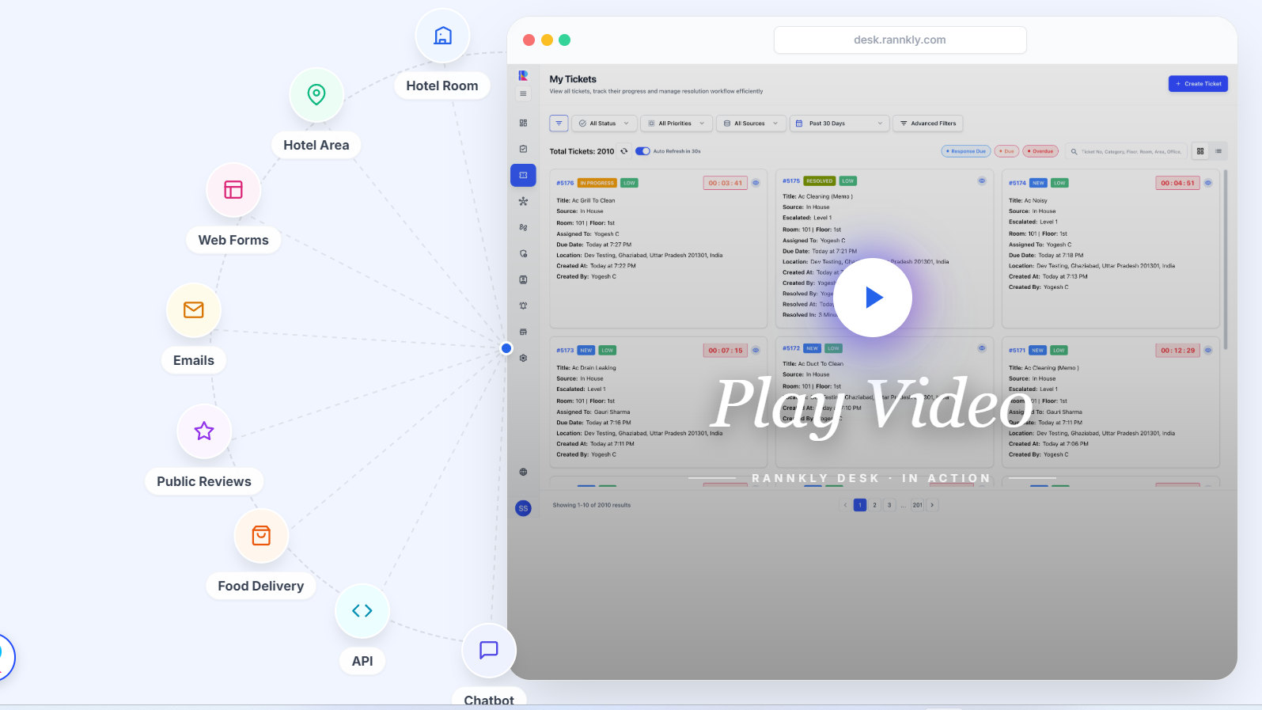Viewport: 1262px width, 710px height.
Task: Click the 00:12:29 timer on ticket #5171
Action: click(1178, 350)
